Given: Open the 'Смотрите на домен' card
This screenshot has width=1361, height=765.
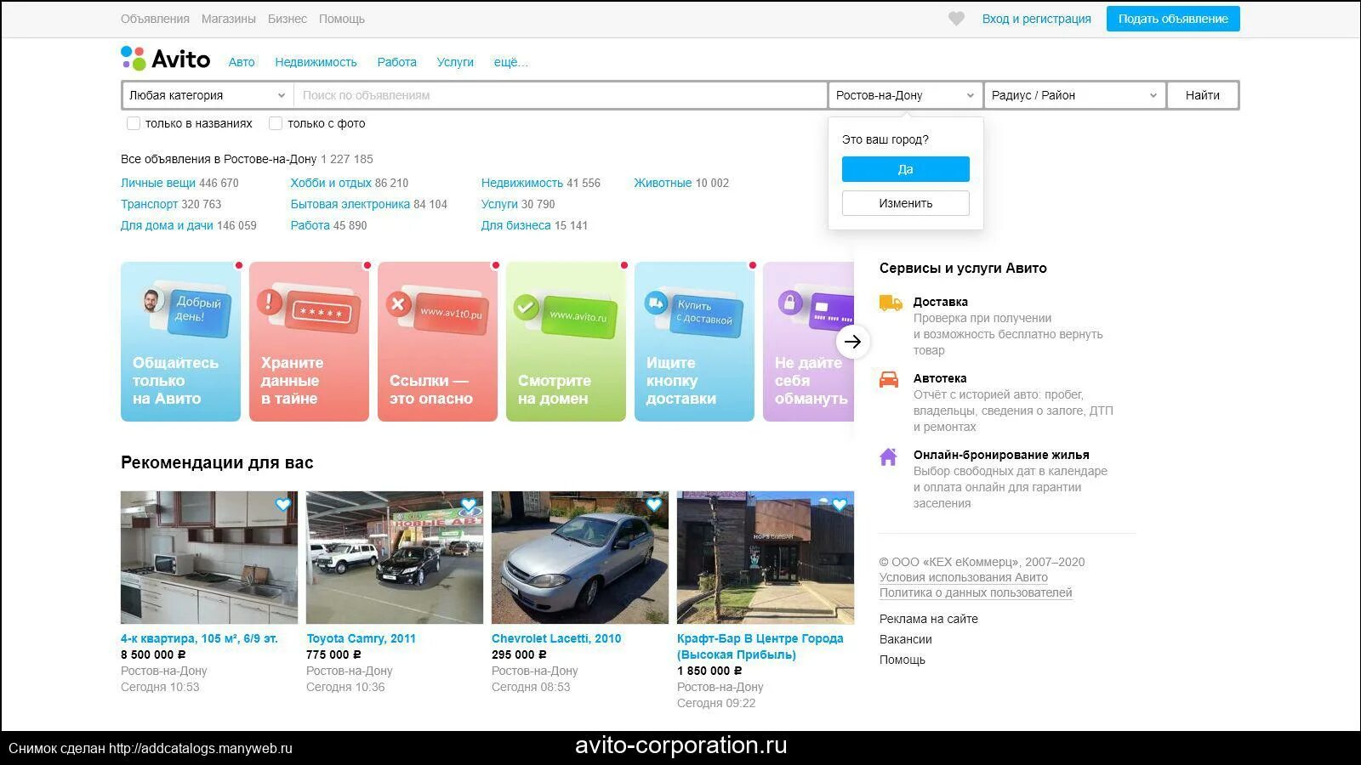Looking at the screenshot, I should (566, 342).
